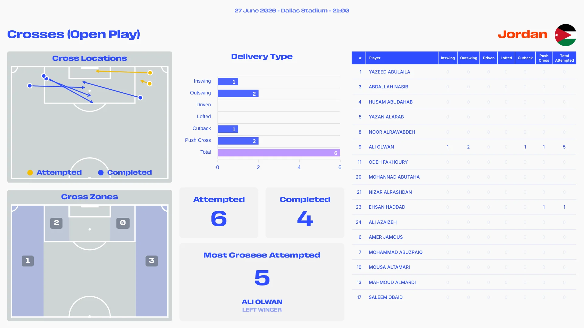This screenshot has width=584, height=328.
Task: Sort table by Inswing column header
Action: point(448,58)
